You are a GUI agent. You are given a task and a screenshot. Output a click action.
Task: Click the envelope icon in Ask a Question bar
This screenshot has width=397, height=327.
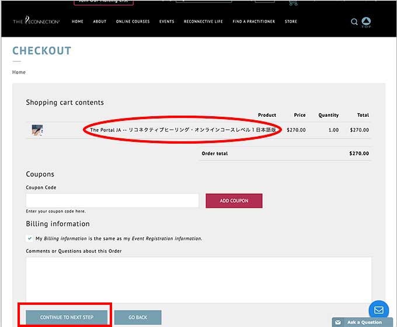pyautogui.click(x=338, y=322)
